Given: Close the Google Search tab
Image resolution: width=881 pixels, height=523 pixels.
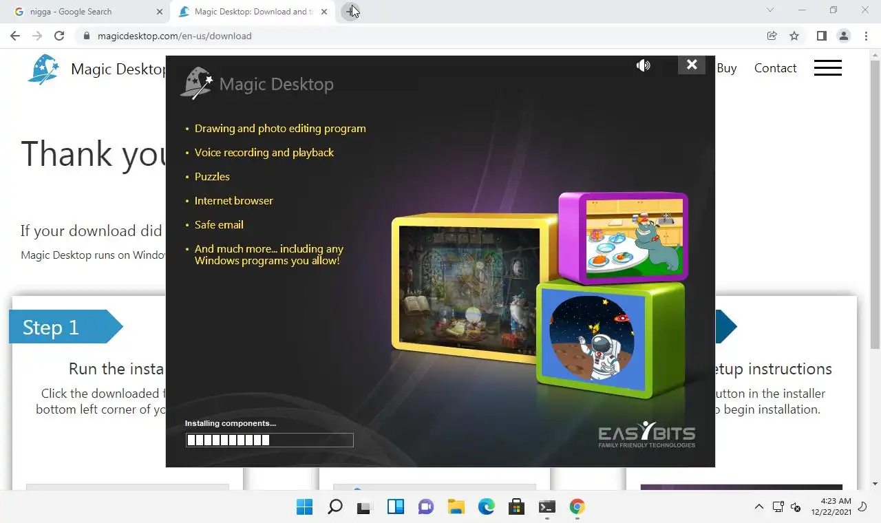Looking at the screenshot, I should (x=160, y=12).
